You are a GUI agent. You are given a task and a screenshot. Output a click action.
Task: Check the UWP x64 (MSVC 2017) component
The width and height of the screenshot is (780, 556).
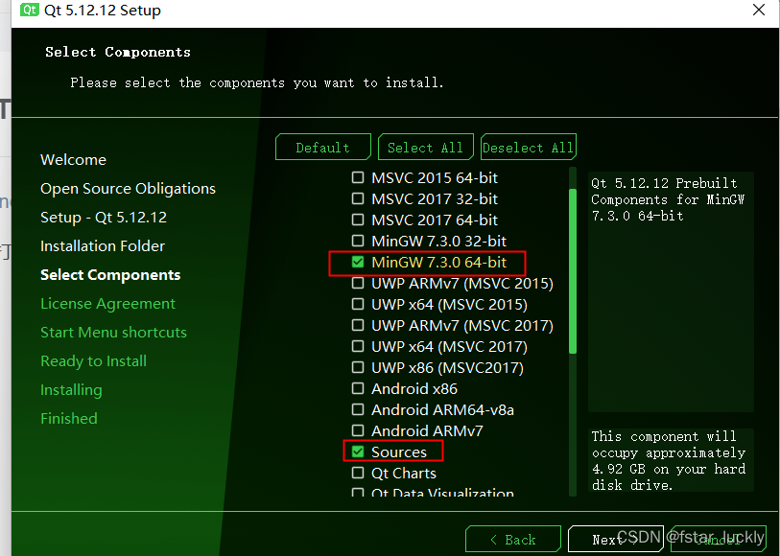(x=358, y=346)
